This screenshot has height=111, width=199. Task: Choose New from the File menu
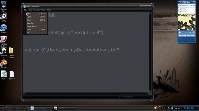coord(36,14)
